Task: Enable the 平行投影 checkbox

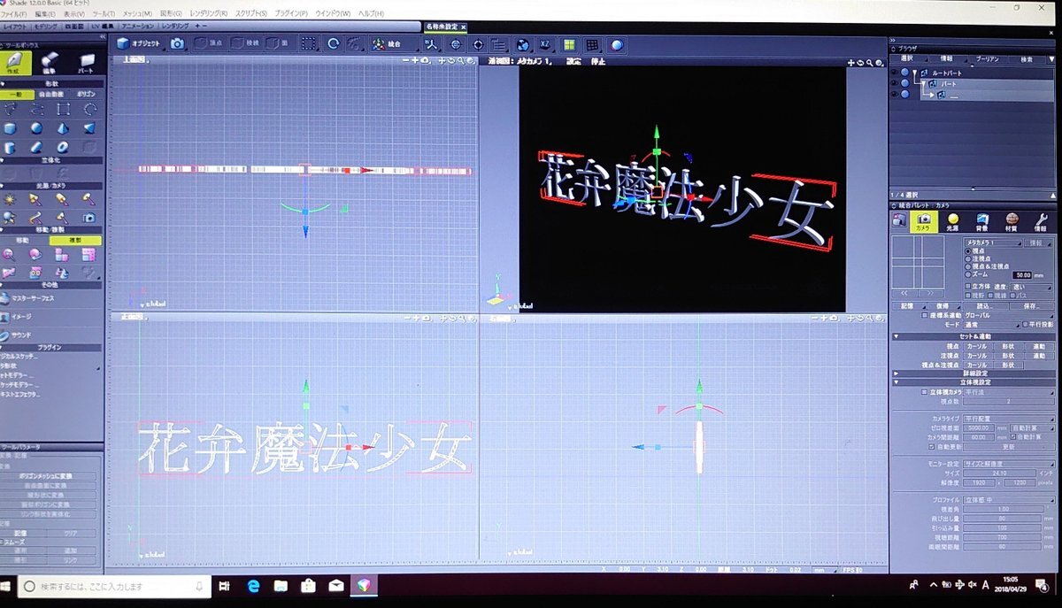Action: coord(1025,324)
